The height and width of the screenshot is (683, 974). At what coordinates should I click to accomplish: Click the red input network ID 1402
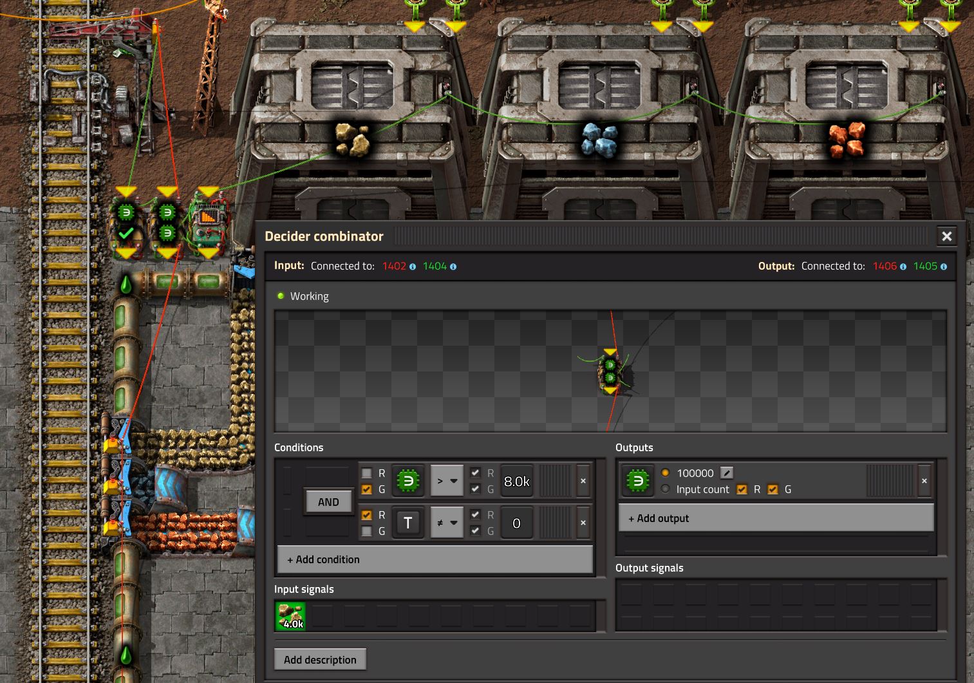(x=394, y=267)
